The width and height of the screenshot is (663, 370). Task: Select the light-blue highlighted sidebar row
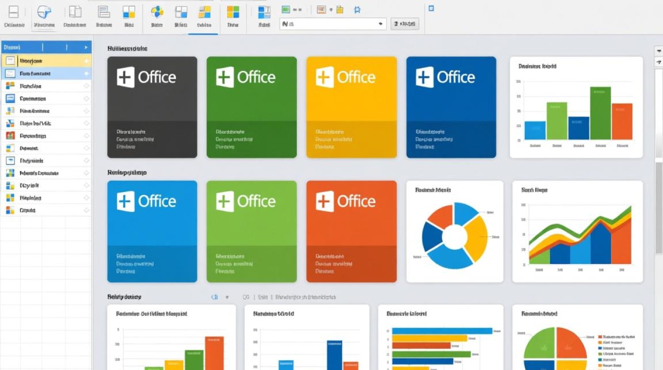(x=46, y=74)
